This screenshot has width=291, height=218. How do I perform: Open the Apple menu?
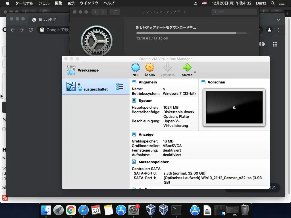(8, 3)
